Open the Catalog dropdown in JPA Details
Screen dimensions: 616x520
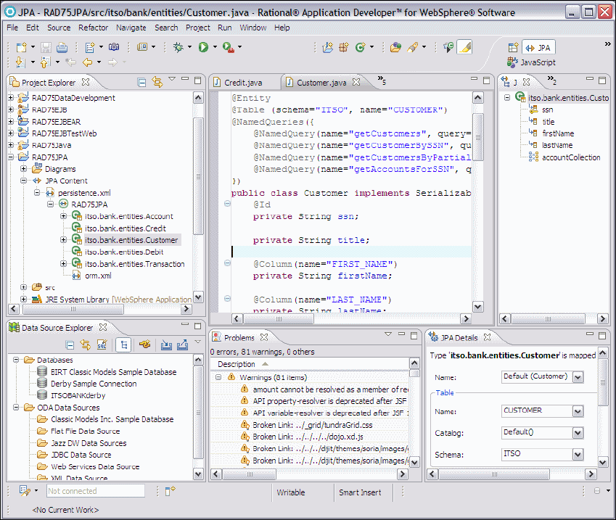click(578, 433)
